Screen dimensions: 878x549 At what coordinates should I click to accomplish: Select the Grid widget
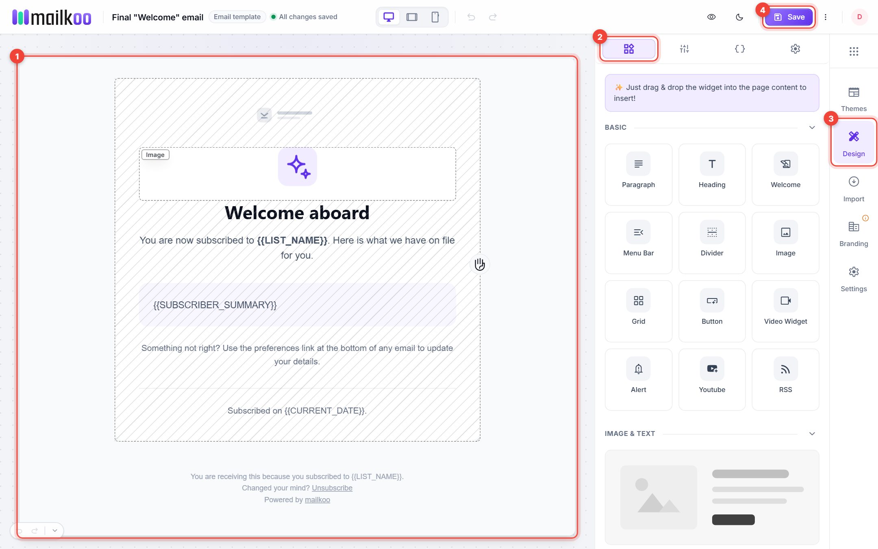pos(638,311)
